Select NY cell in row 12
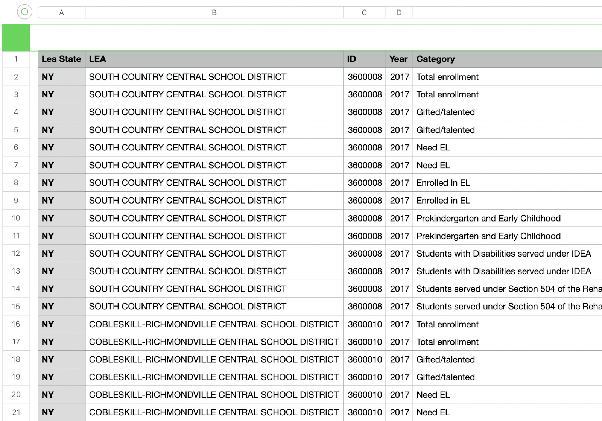602x421 pixels. coord(61,254)
